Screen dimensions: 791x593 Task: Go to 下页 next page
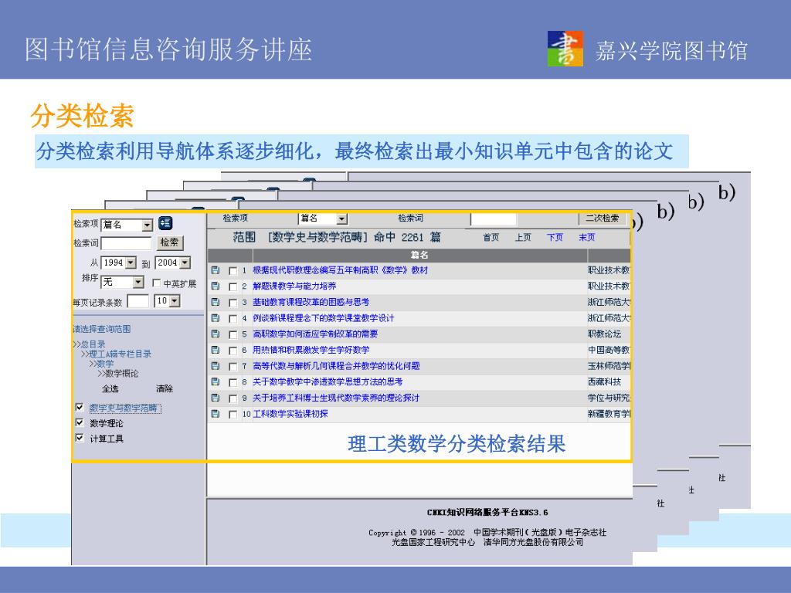pos(555,237)
